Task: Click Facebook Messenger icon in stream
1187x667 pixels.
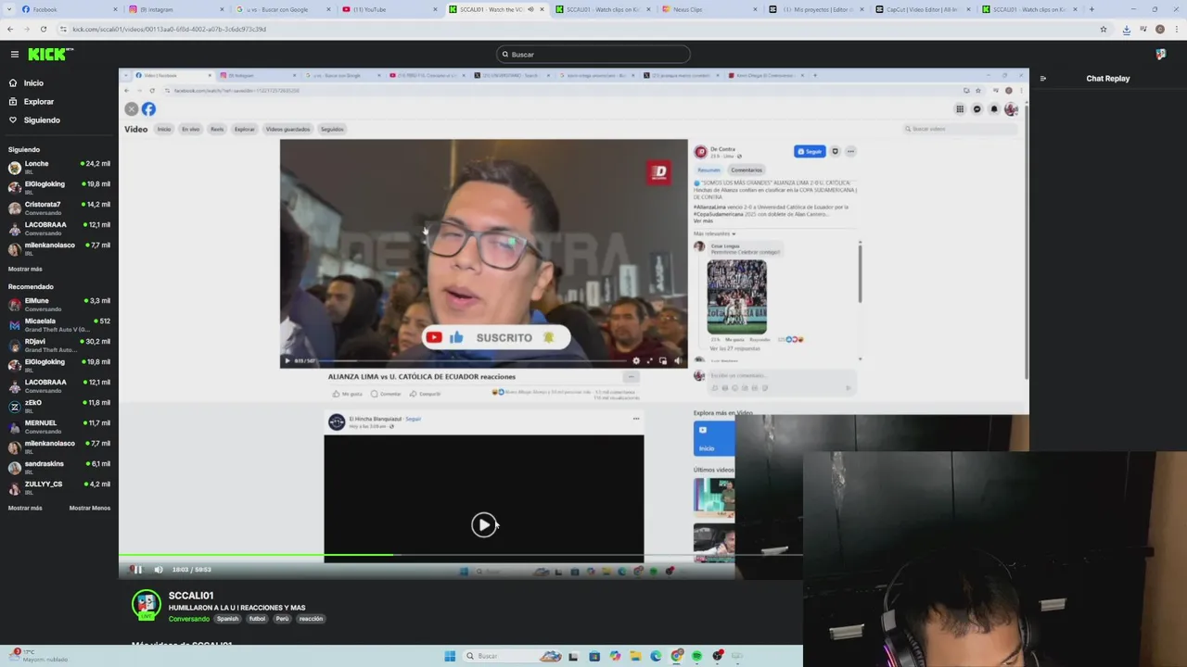Action: (976, 109)
